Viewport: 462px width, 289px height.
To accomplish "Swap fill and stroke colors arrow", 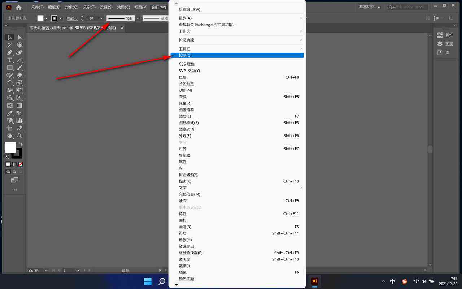I will (x=21, y=144).
